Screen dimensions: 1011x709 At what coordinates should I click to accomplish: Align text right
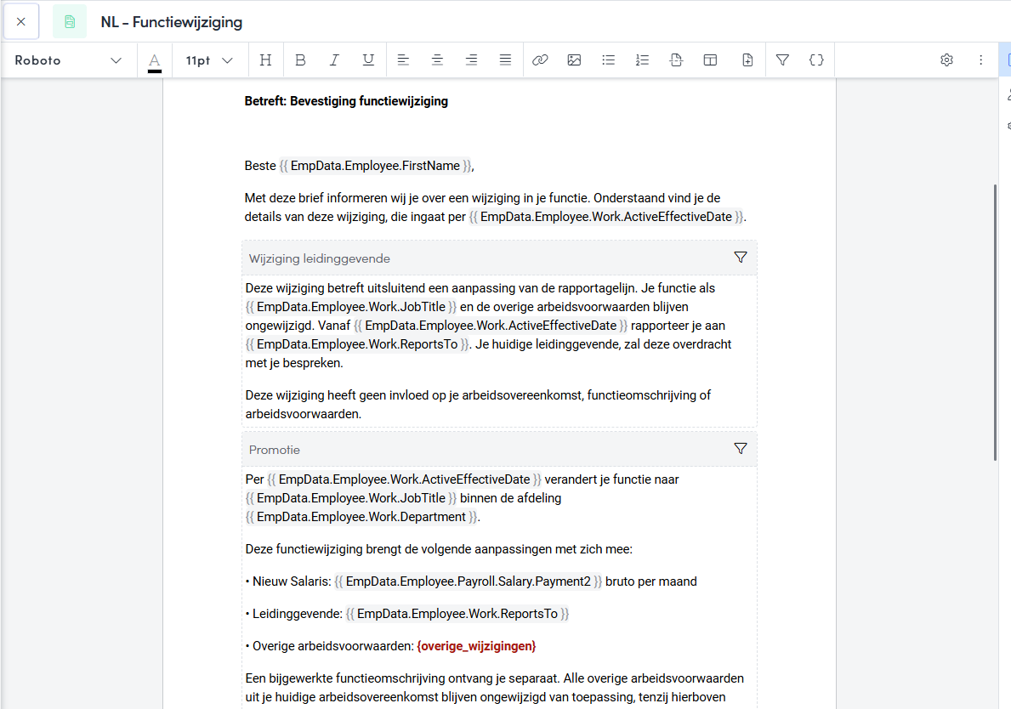click(471, 60)
